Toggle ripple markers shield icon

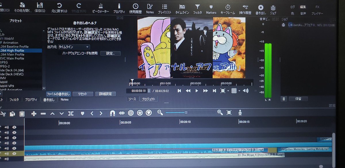tap(149, 113)
